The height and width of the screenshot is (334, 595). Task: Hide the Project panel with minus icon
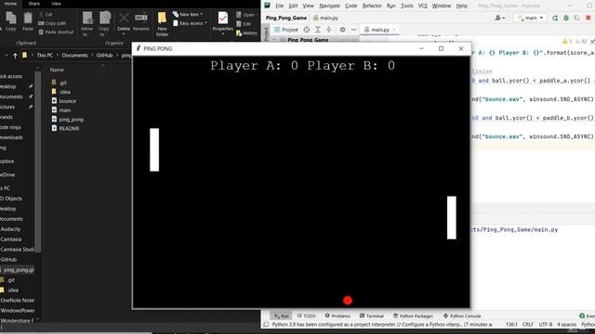click(x=353, y=30)
